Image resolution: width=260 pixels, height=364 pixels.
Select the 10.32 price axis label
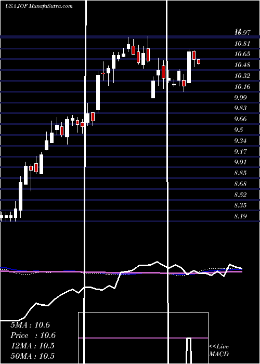[x=242, y=76]
